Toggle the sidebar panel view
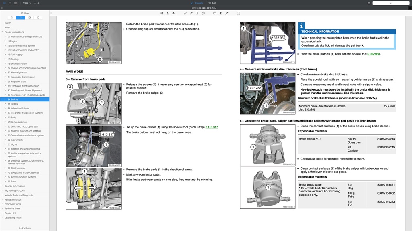412x231 pixels. coord(5,3)
